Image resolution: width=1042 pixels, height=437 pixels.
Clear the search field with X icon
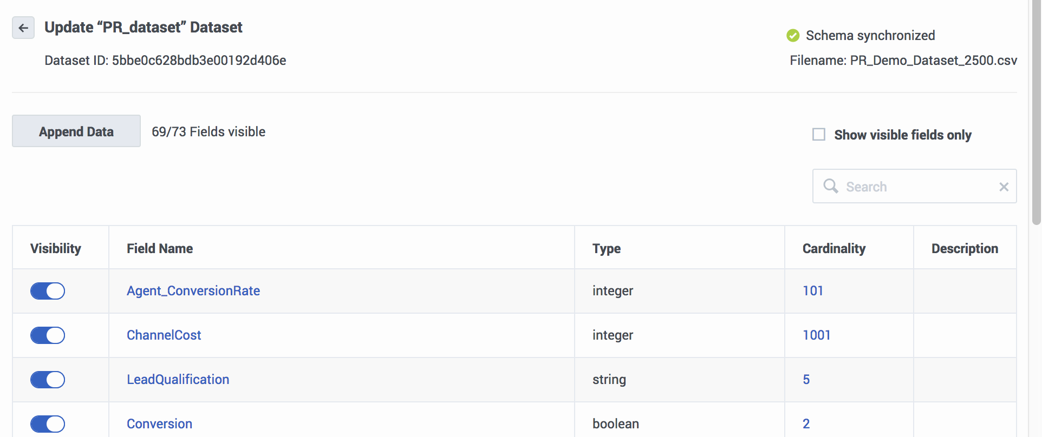tap(1004, 187)
